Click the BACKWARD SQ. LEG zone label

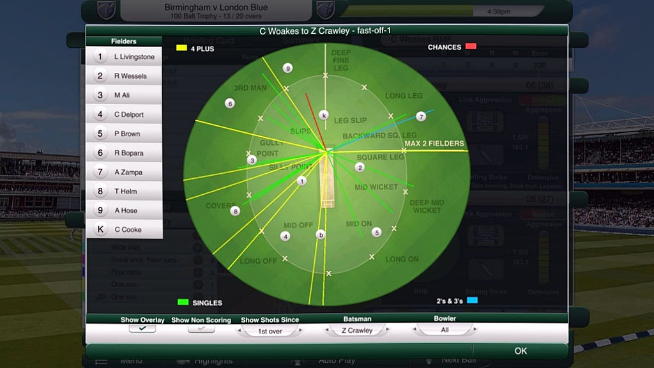tap(379, 135)
